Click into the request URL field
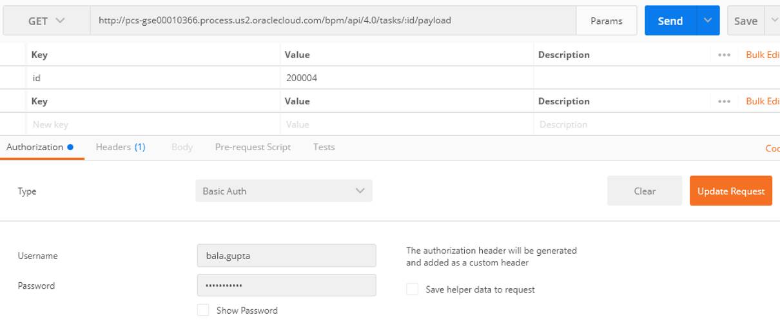 (332, 21)
